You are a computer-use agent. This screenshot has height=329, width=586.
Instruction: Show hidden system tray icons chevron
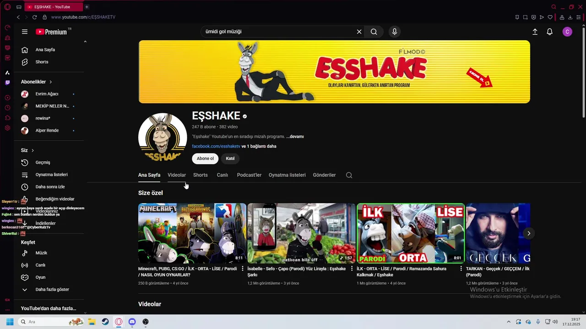509,322
